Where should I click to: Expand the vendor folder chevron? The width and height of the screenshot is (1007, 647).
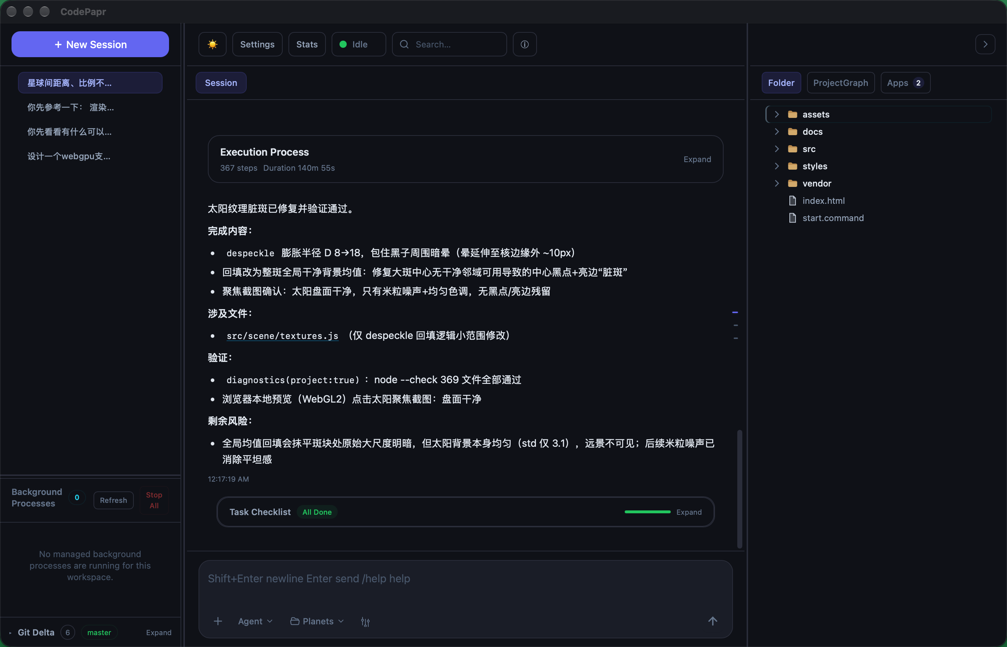click(x=777, y=183)
